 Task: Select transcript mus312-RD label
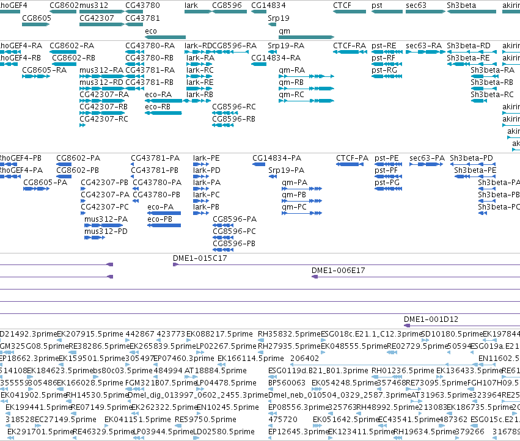(x=101, y=82)
